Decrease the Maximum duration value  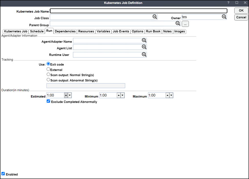pyautogui.click(x=171, y=95)
